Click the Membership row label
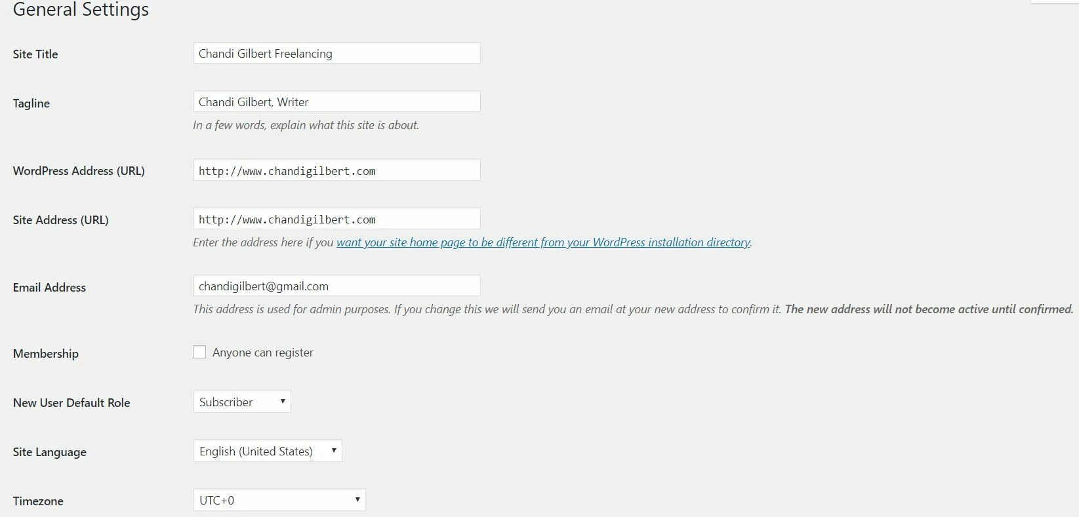The image size is (1079, 517). 46,354
